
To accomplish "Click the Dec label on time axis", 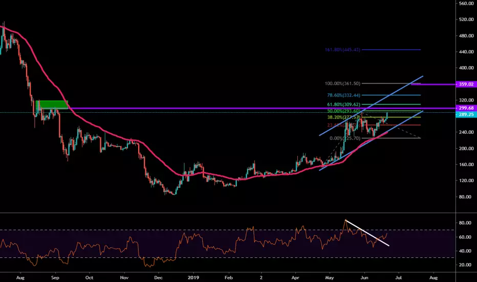I will click(158, 278).
